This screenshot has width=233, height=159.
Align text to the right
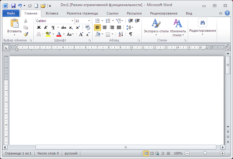click(x=112, y=28)
